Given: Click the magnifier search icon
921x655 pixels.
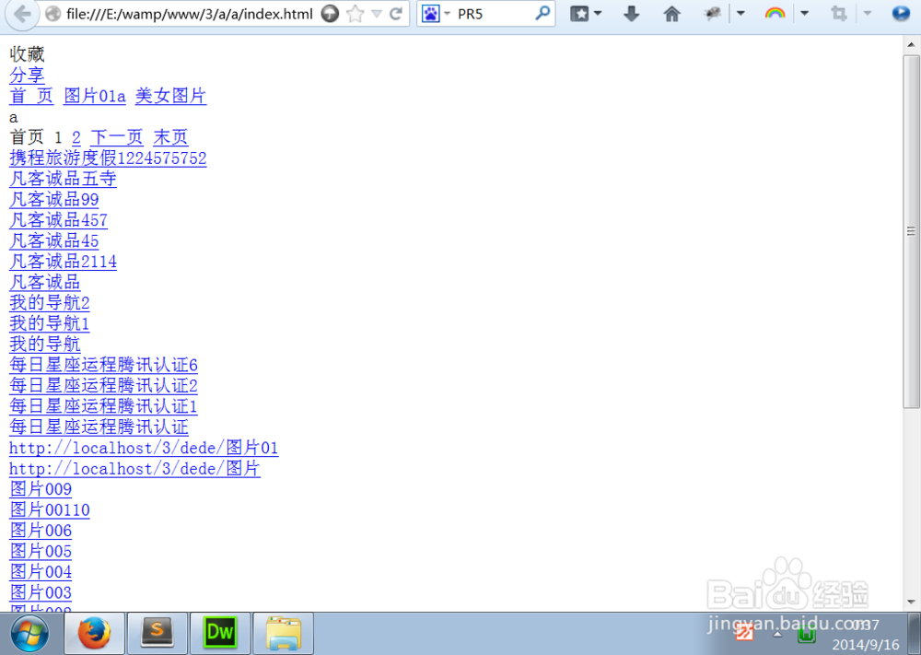Looking at the screenshot, I should click(542, 13).
